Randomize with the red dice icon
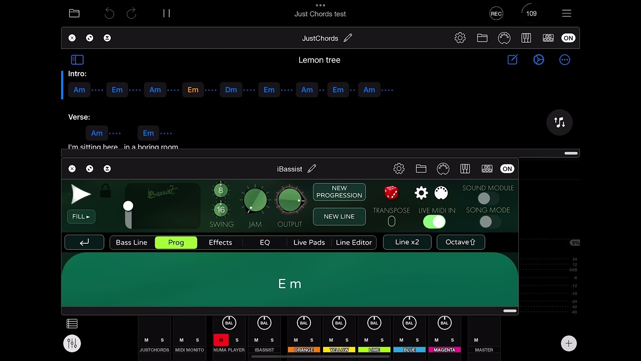 (x=391, y=193)
